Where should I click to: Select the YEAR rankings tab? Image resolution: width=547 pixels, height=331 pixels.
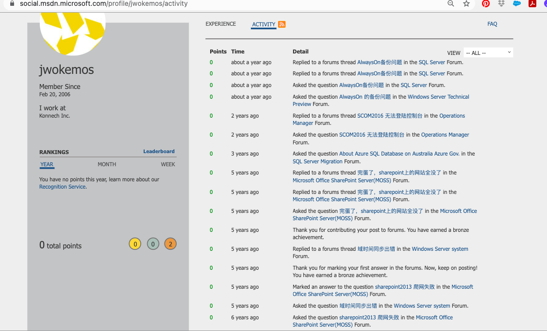(47, 164)
